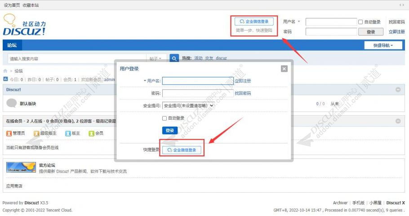This screenshot has width=409, height=216.
Task: Click 找回密码 link in the login dialog
Action: click(243, 93)
